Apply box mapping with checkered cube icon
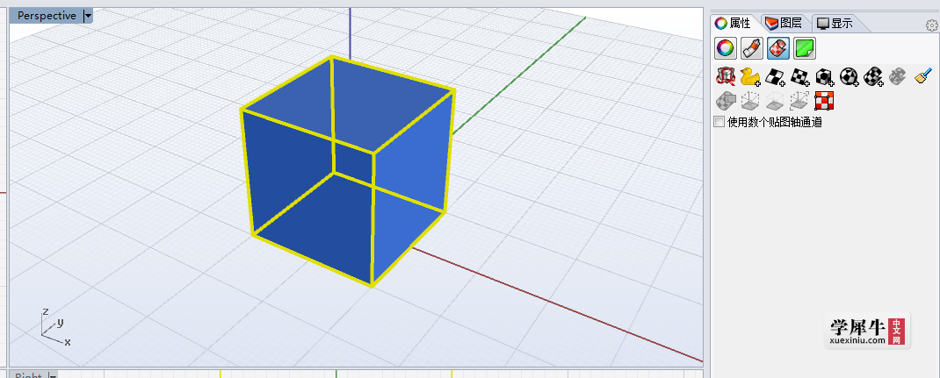This screenshot has height=378, width=940. [824, 76]
